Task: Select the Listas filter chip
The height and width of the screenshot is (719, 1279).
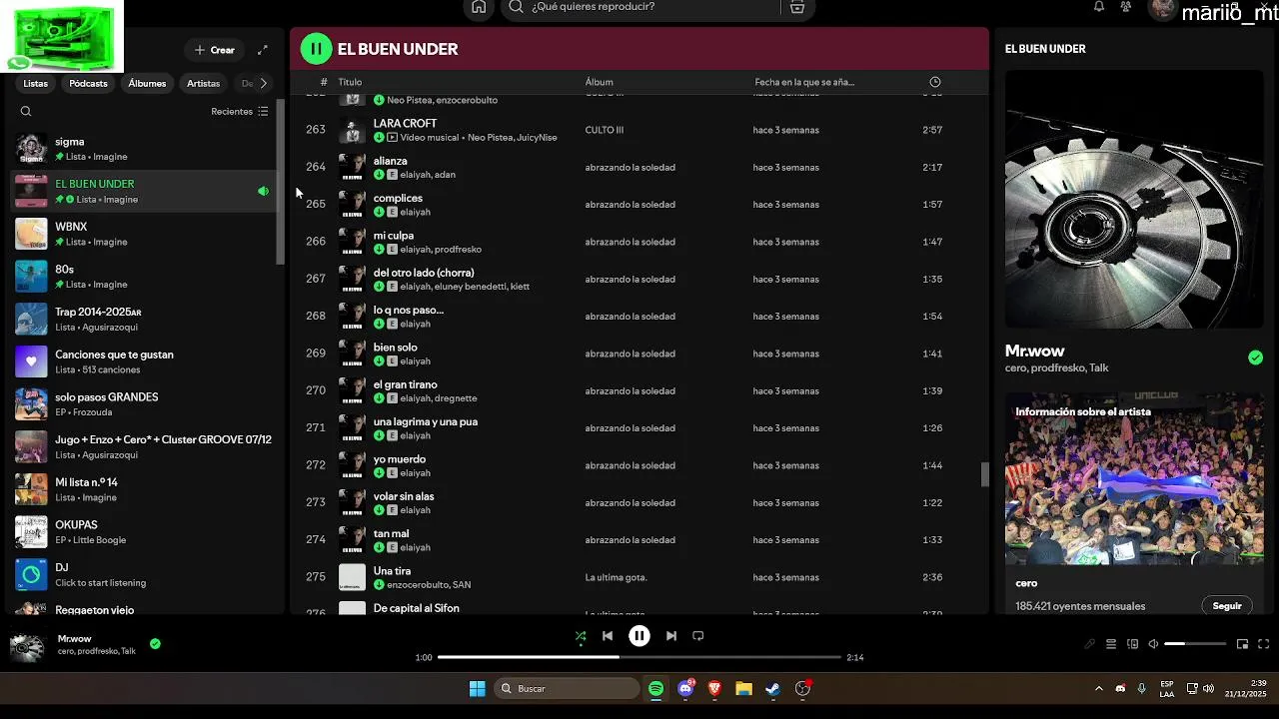Action: click(x=36, y=84)
